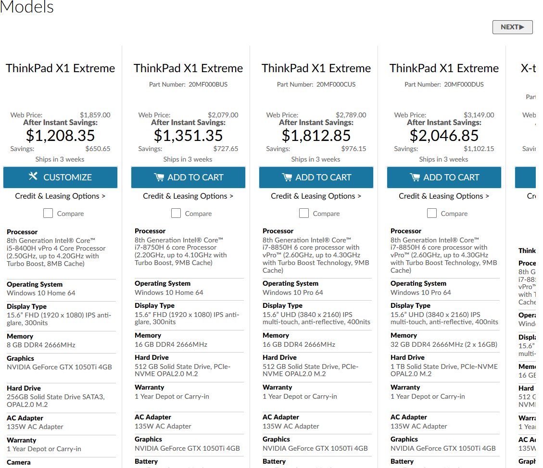Click UHD display spec in 20MF000DUS column
The width and height of the screenshot is (543, 468).
[444, 318]
